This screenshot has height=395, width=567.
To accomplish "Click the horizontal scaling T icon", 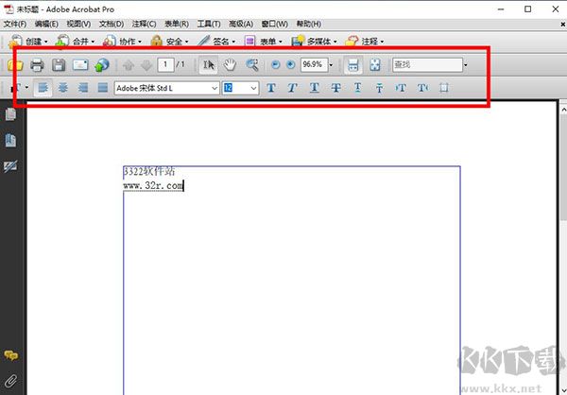I will point(422,88).
